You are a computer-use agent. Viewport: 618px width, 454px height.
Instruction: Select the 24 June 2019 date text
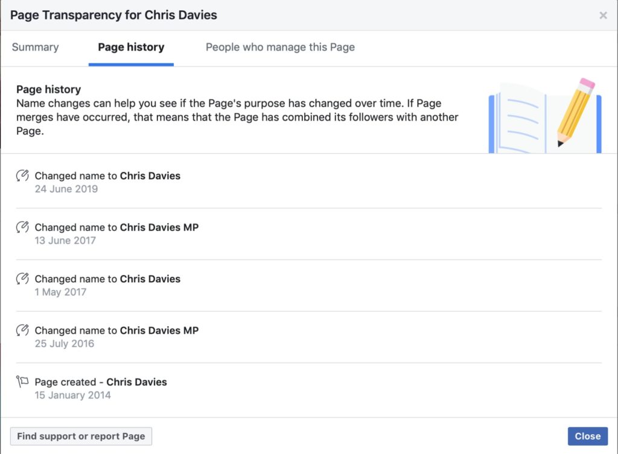66,189
